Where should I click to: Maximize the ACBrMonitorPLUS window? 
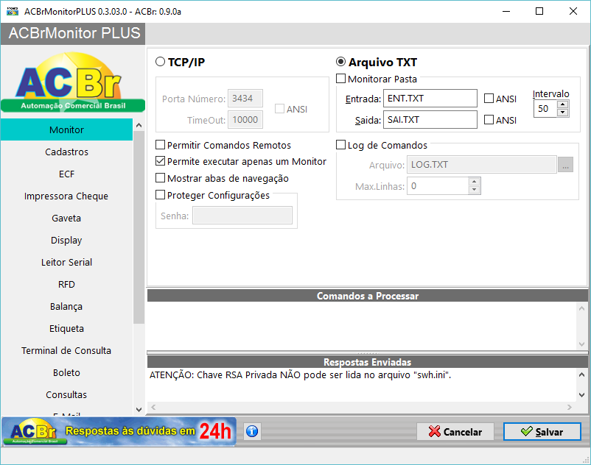click(x=539, y=11)
